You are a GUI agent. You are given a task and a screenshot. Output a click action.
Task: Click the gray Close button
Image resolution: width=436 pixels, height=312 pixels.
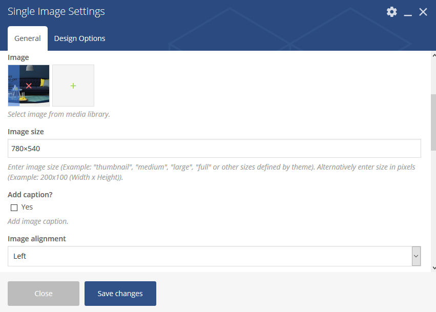(44, 294)
